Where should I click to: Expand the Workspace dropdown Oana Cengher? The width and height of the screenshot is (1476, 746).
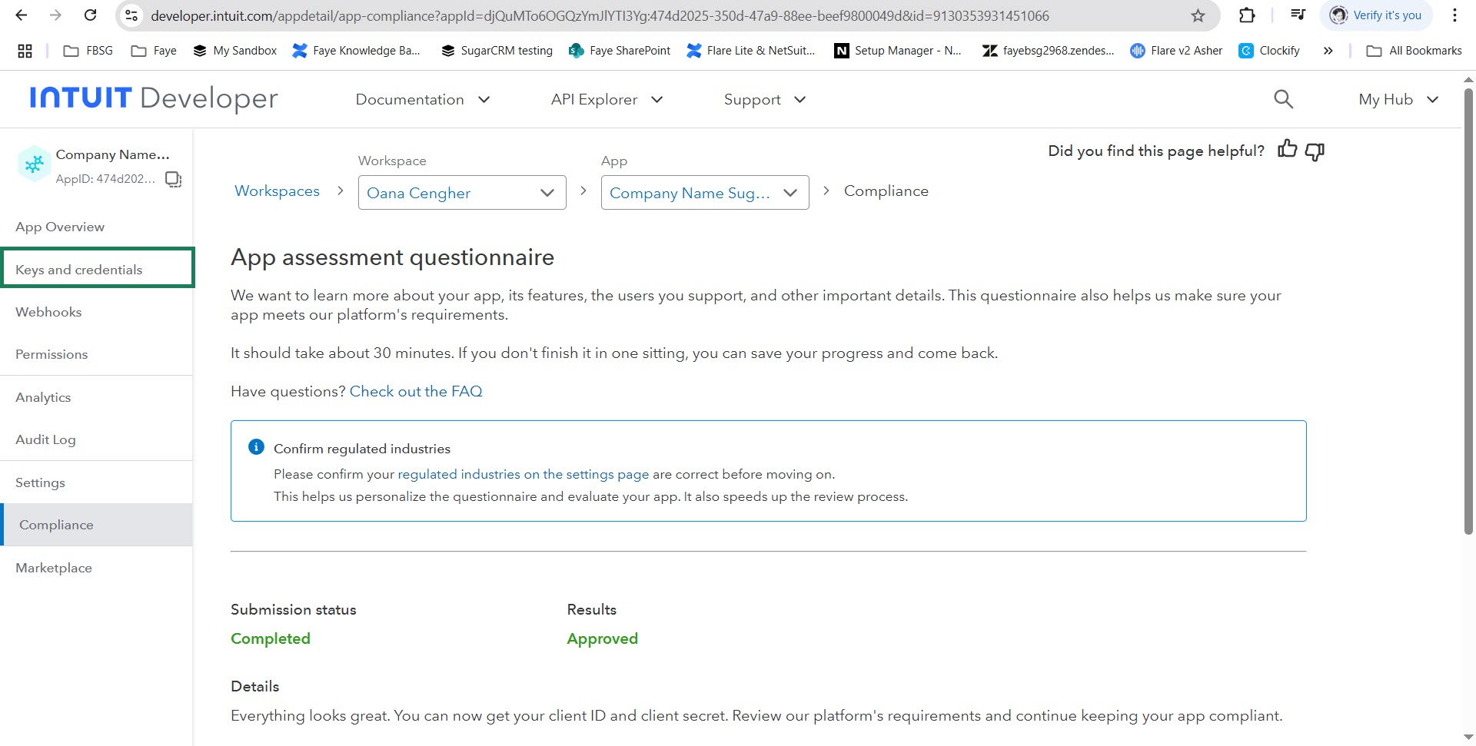(x=461, y=193)
